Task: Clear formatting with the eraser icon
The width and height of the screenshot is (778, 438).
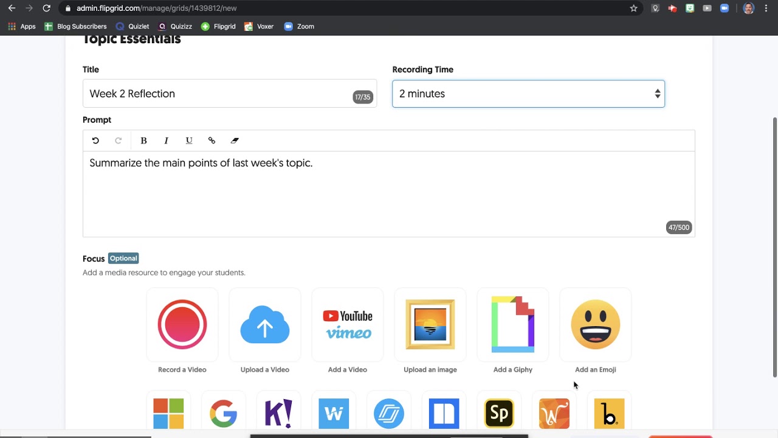Action: 235,141
